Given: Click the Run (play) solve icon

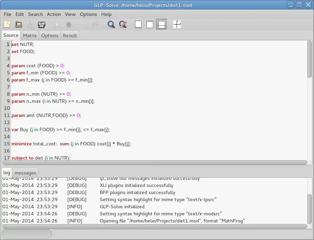Looking at the screenshot, I should point(57,24).
